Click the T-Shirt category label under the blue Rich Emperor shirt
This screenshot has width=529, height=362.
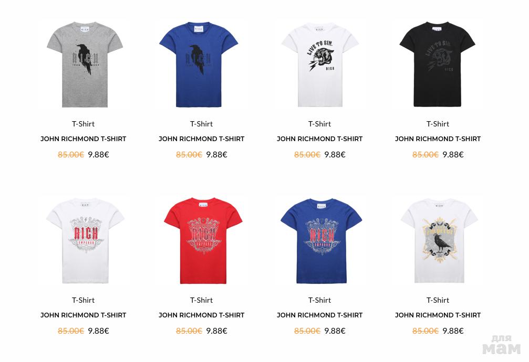click(319, 300)
